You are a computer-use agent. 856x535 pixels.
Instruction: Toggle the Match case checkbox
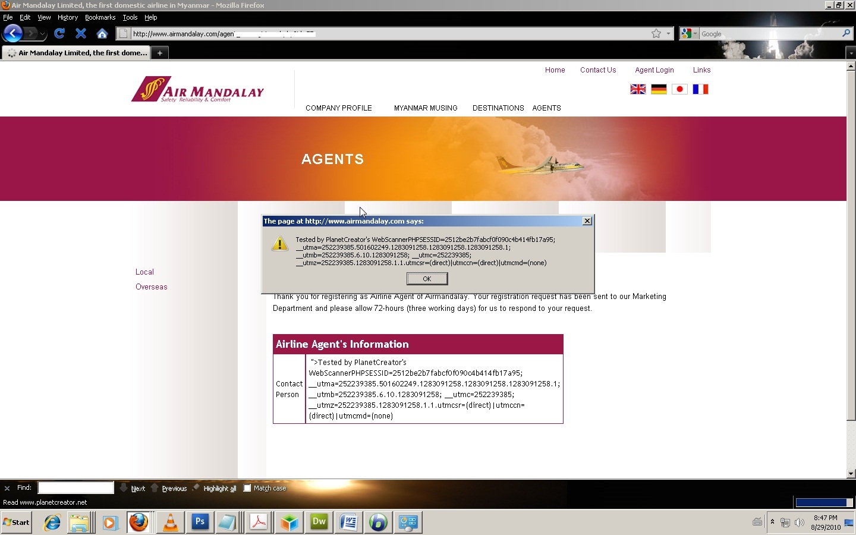[247, 488]
